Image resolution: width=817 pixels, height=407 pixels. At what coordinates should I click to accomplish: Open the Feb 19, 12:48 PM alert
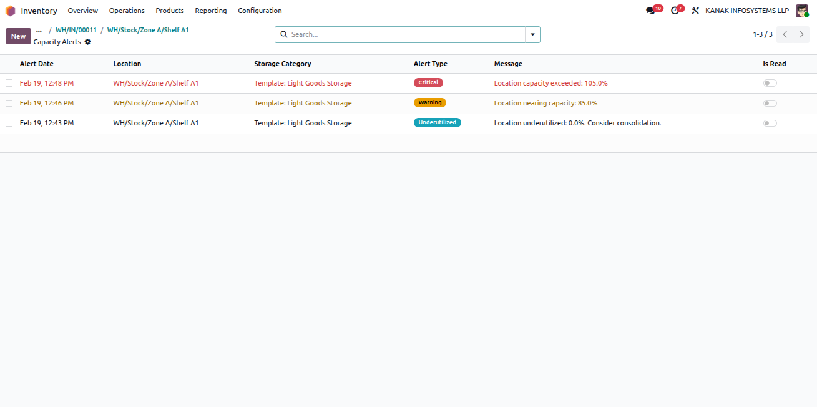pyautogui.click(x=47, y=83)
